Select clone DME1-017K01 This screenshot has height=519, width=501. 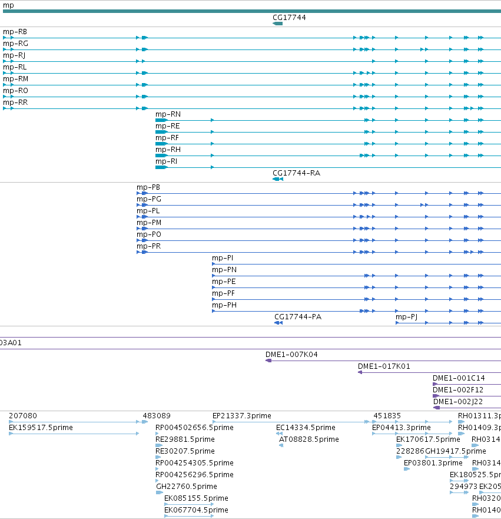pos(384,366)
